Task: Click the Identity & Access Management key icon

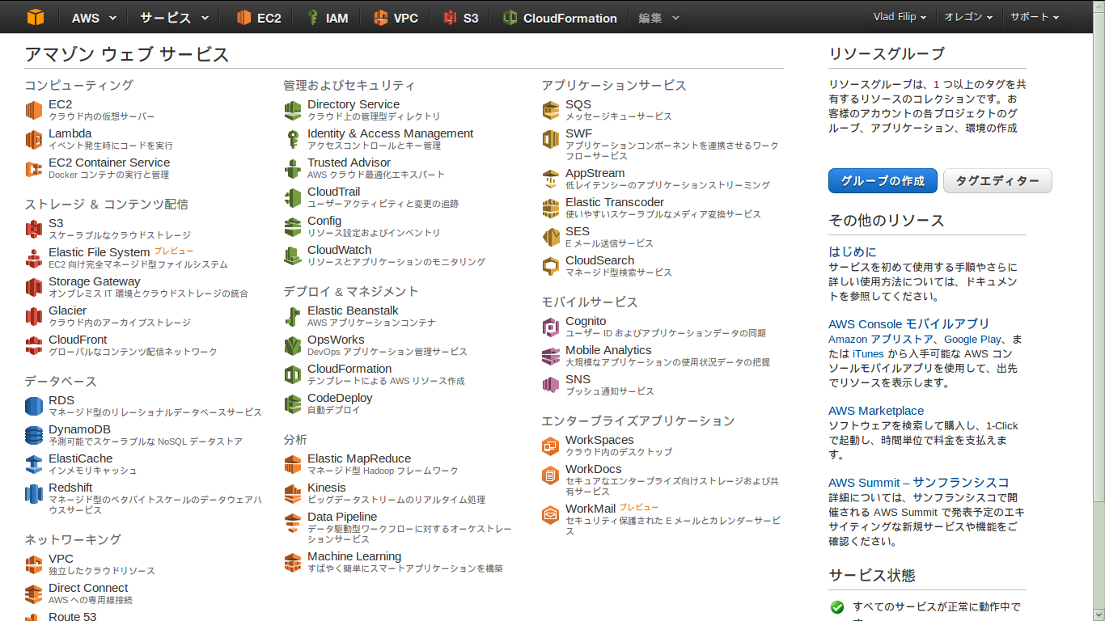Action: pos(292,139)
